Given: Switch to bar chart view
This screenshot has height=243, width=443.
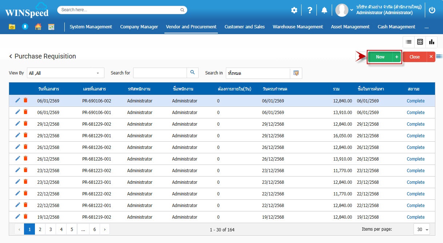Looking at the screenshot, I should click(432, 42).
